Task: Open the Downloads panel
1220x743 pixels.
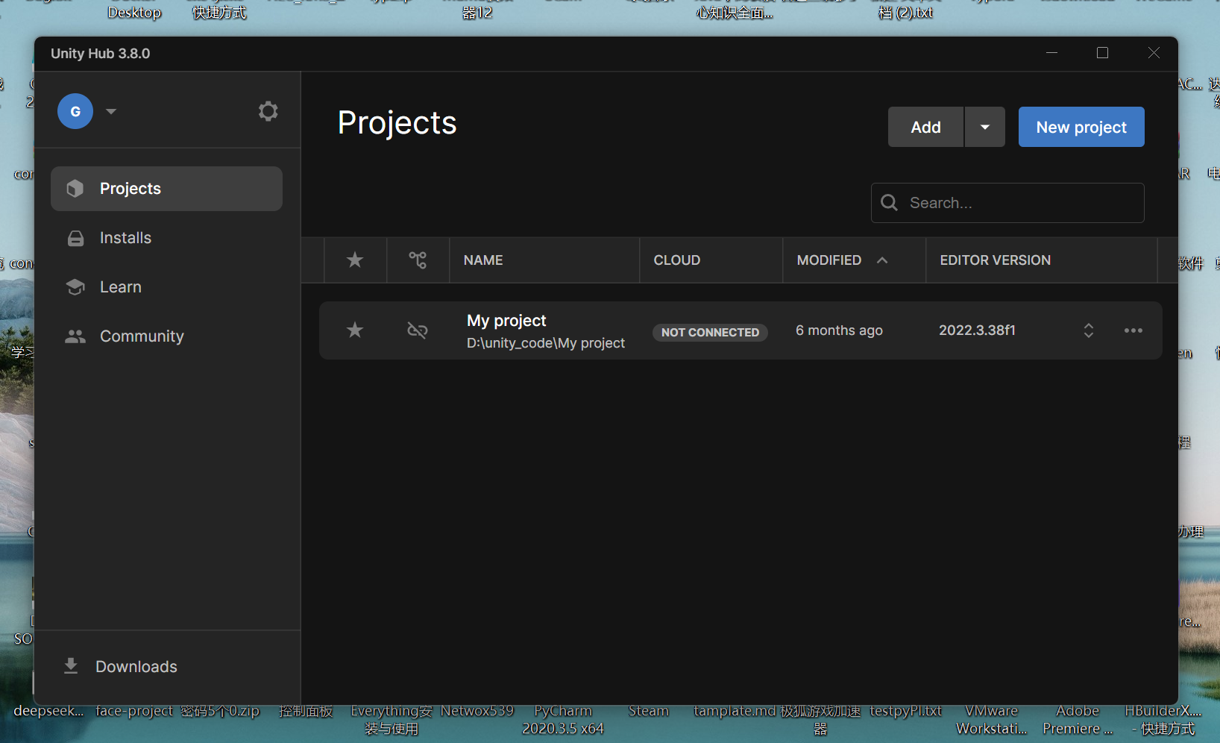Action: [166, 666]
